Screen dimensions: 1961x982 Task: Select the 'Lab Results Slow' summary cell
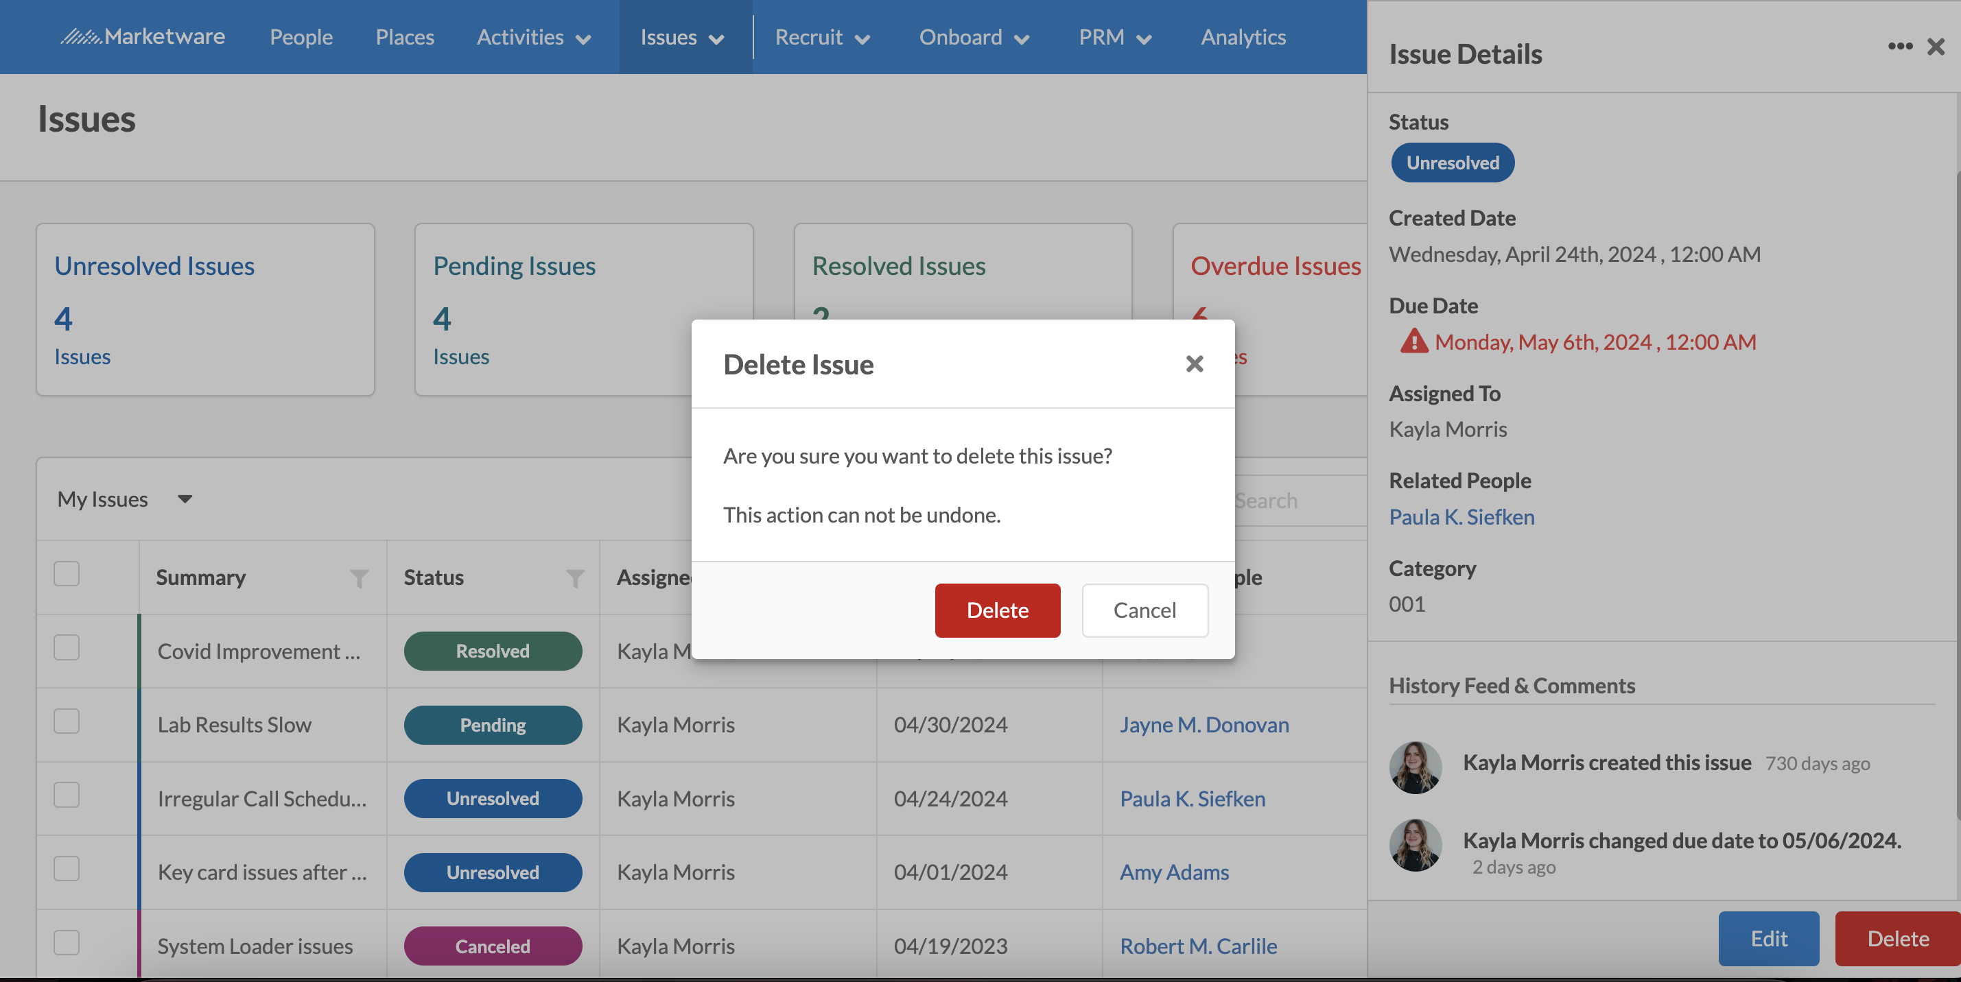coord(263,725)
